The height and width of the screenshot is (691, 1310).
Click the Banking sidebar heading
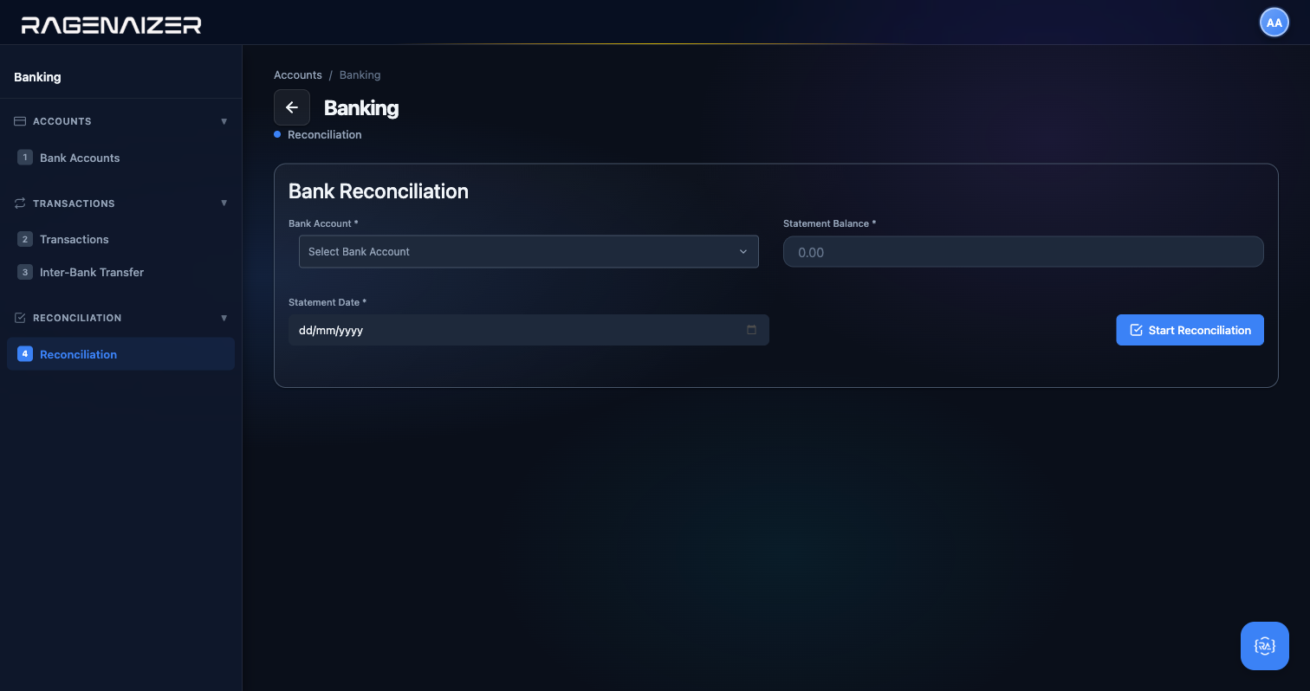click(x=37, y=77)
